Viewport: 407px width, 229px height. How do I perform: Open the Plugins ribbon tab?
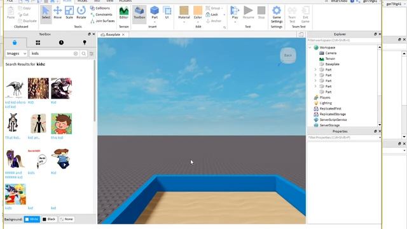tap(125, 1)
